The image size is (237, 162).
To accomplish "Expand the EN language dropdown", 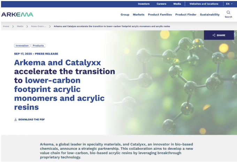I will click(229, 4).
